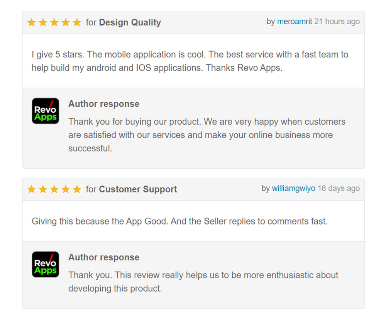
Task: Click third star of Design Quality rating
Action: pos(54,22)
